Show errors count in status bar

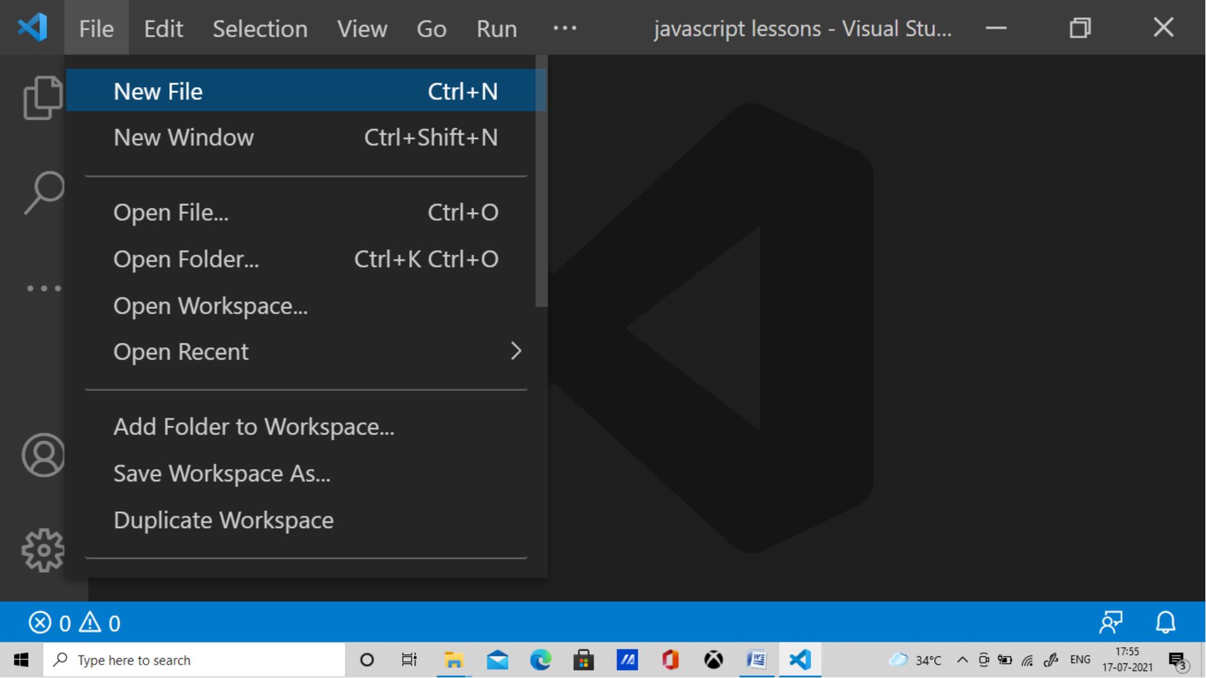pos(49,622)
